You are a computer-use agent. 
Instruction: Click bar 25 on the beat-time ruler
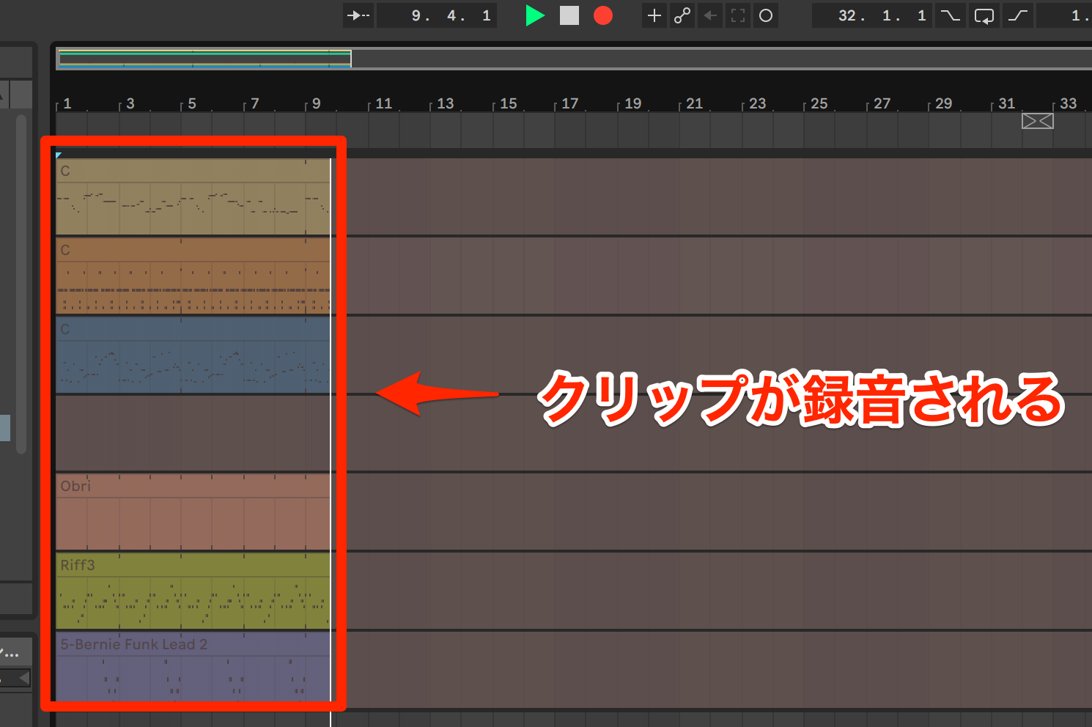819,103
